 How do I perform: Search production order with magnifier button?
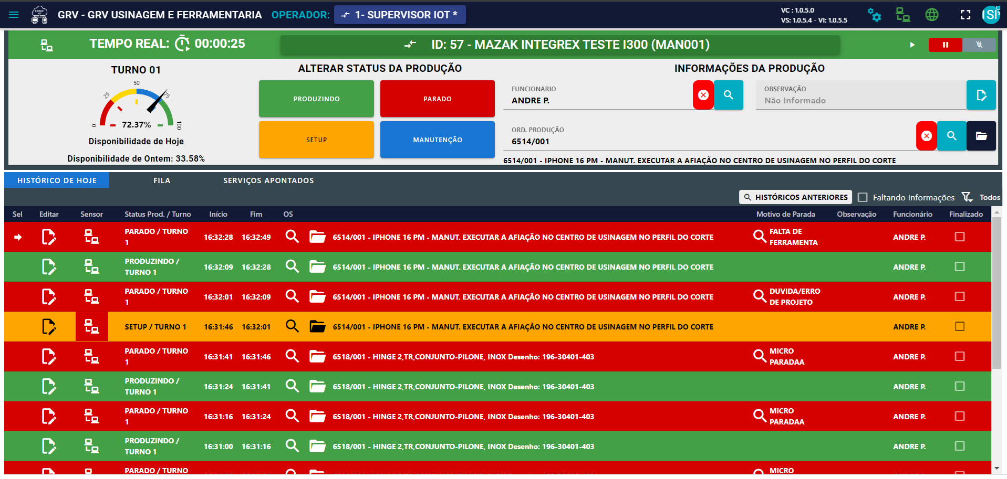point(952,136)
